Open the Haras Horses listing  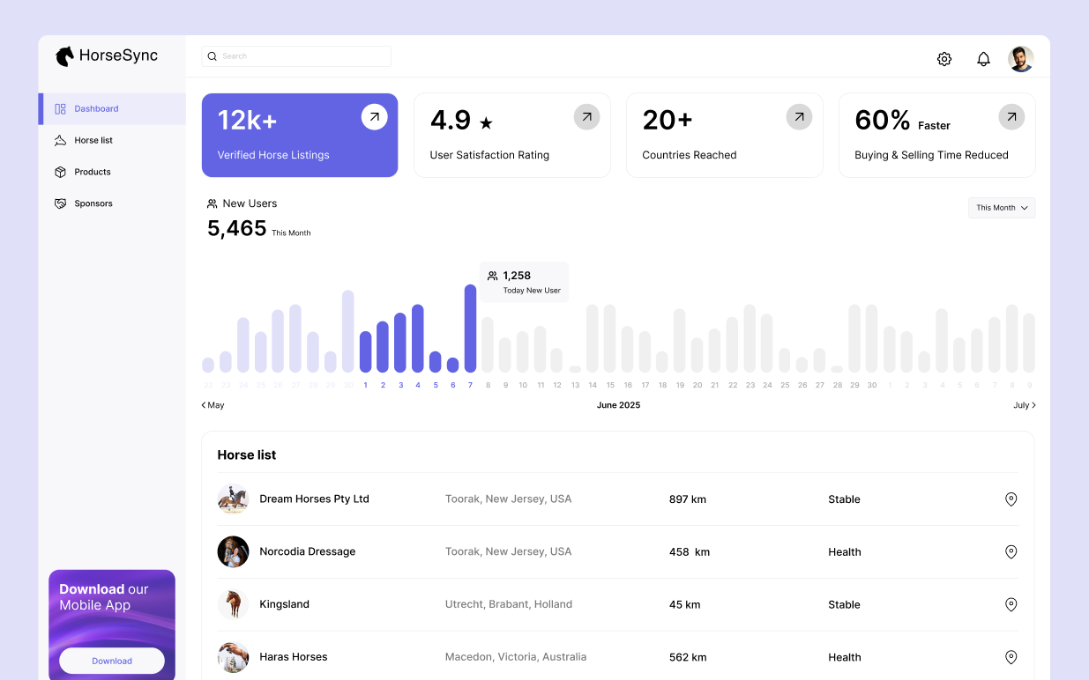coord(293,657)
